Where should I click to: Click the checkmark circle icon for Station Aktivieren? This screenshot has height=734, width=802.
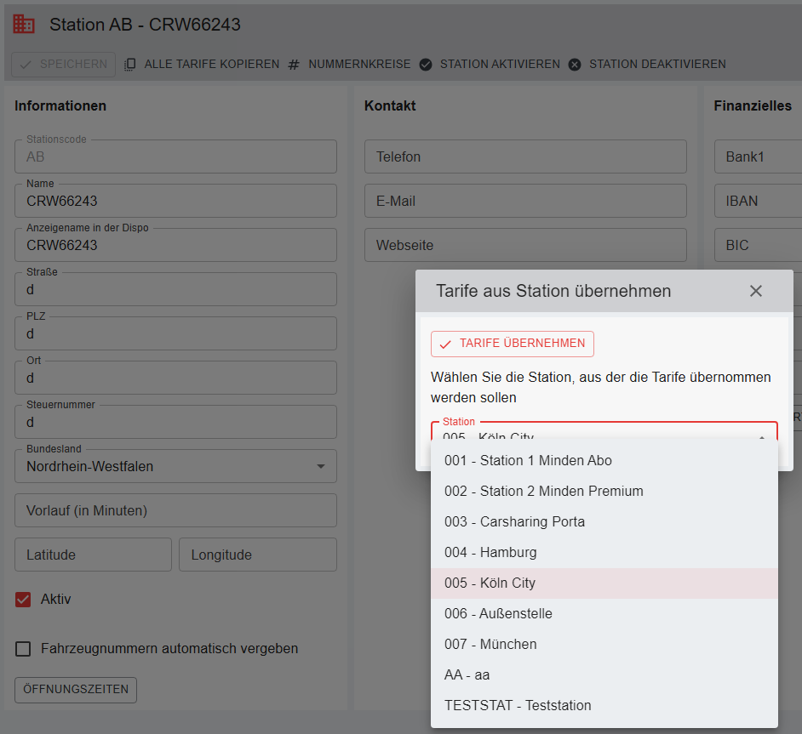(x=426, y=65)
